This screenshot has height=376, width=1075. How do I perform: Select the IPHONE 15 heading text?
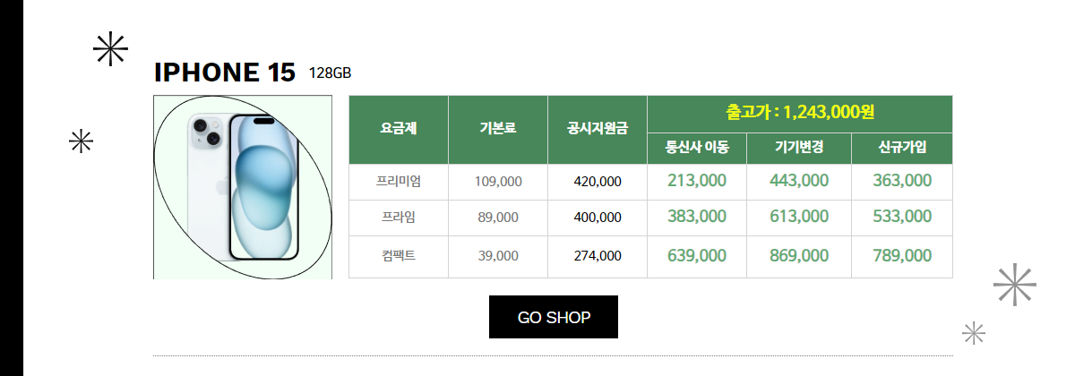[225, 73]
